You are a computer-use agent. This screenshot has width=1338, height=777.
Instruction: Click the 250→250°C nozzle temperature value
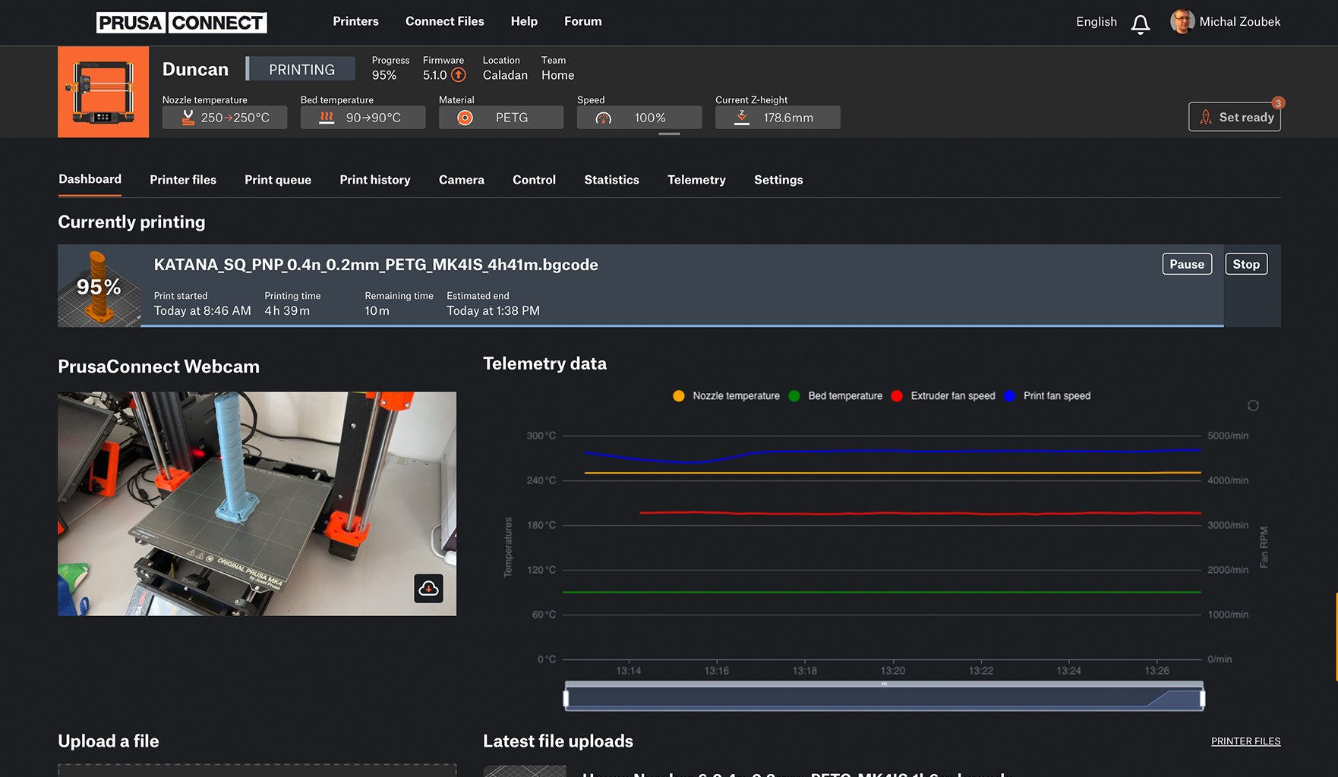click(235, 118)
